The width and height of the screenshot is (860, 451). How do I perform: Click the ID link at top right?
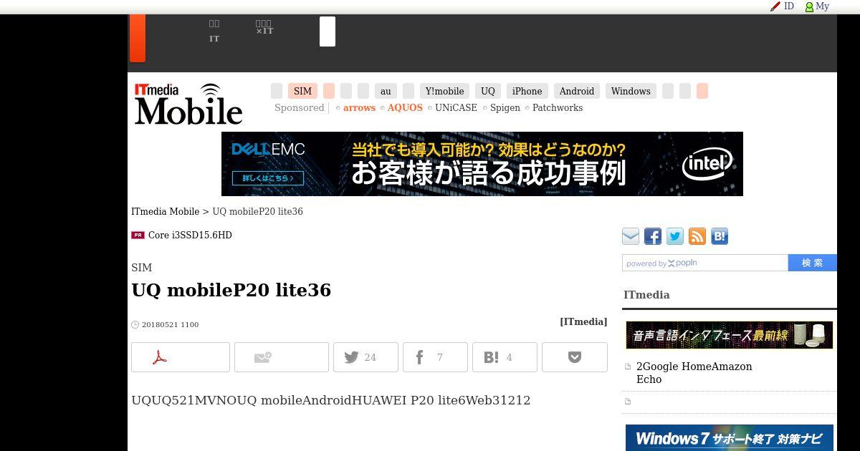[x=789, y=6]
